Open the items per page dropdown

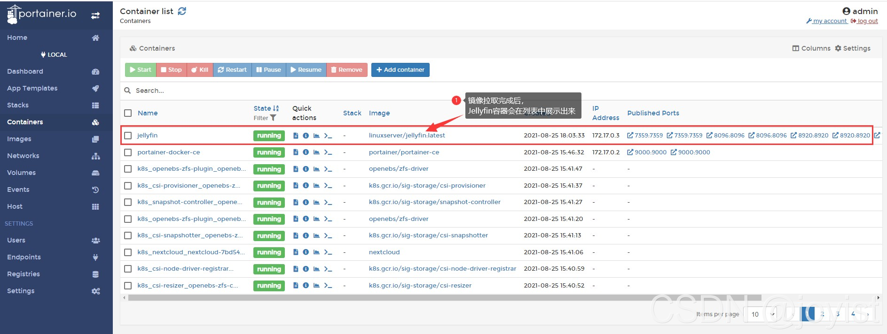(762, 314)
